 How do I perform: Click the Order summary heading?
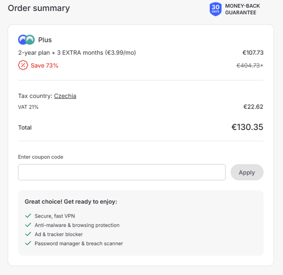[39, 8]
